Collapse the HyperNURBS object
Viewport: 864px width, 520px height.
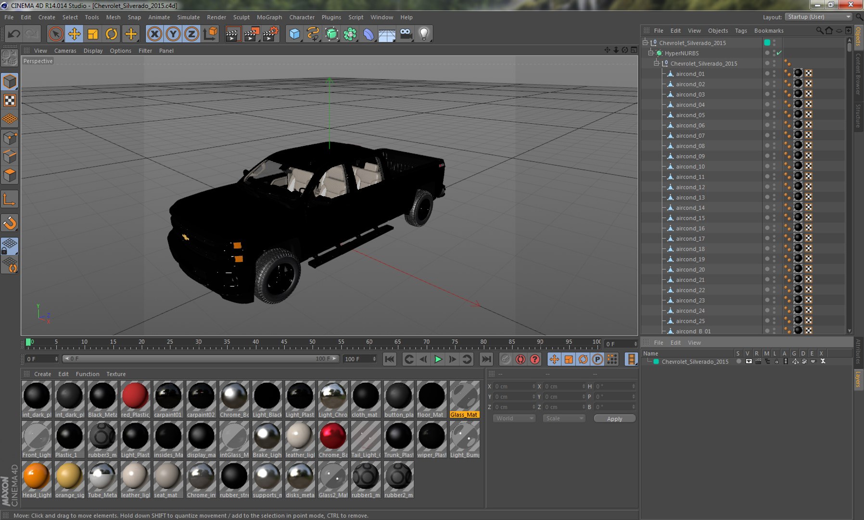(x=651, y=53)
